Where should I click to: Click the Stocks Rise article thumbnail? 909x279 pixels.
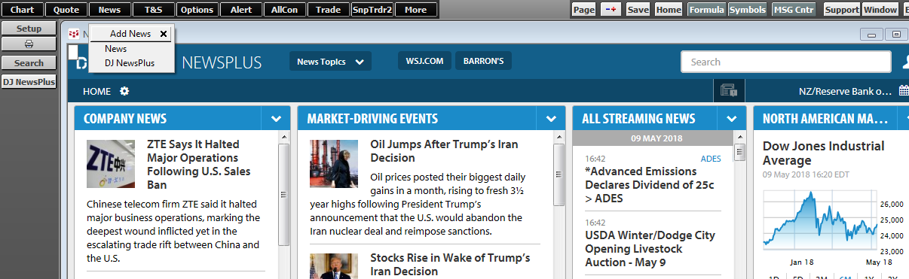(x=334, y=266)
